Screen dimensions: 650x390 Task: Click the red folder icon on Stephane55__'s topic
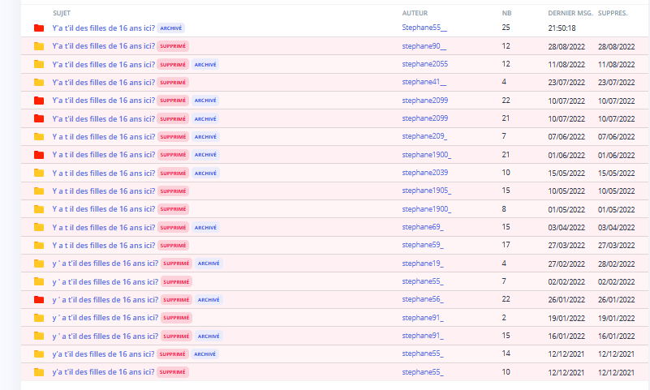point(38,28)
